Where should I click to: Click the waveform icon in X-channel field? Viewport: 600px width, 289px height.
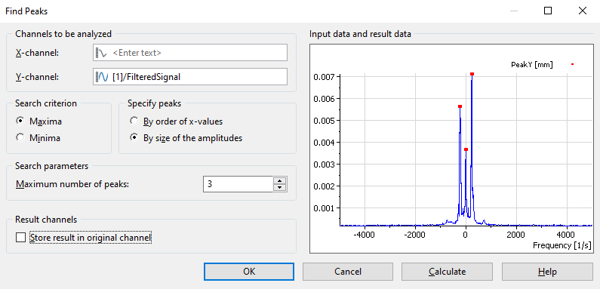pos(101,53)
